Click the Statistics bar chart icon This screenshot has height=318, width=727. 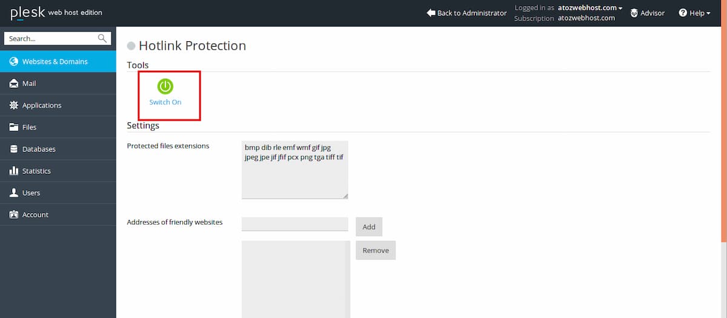[13, 171]
